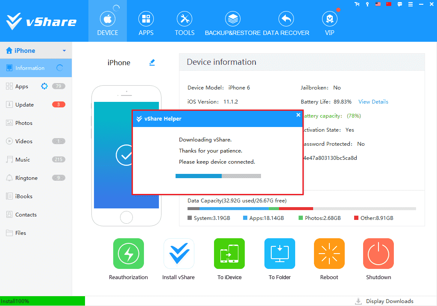The height and width of the screenshot is (306, 437).
Task: Click the Apps count badge 79
Action: [x=59, y=86]
